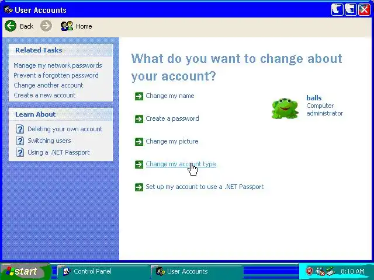
Task: Click help icon beside Deleting your own account
Action: (20, 129)
